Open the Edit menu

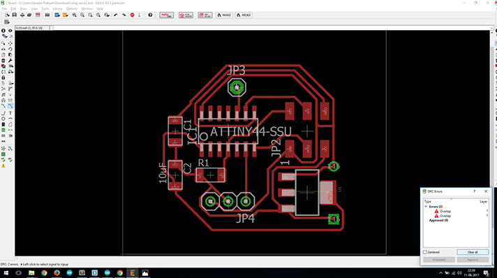coord(13,8)
